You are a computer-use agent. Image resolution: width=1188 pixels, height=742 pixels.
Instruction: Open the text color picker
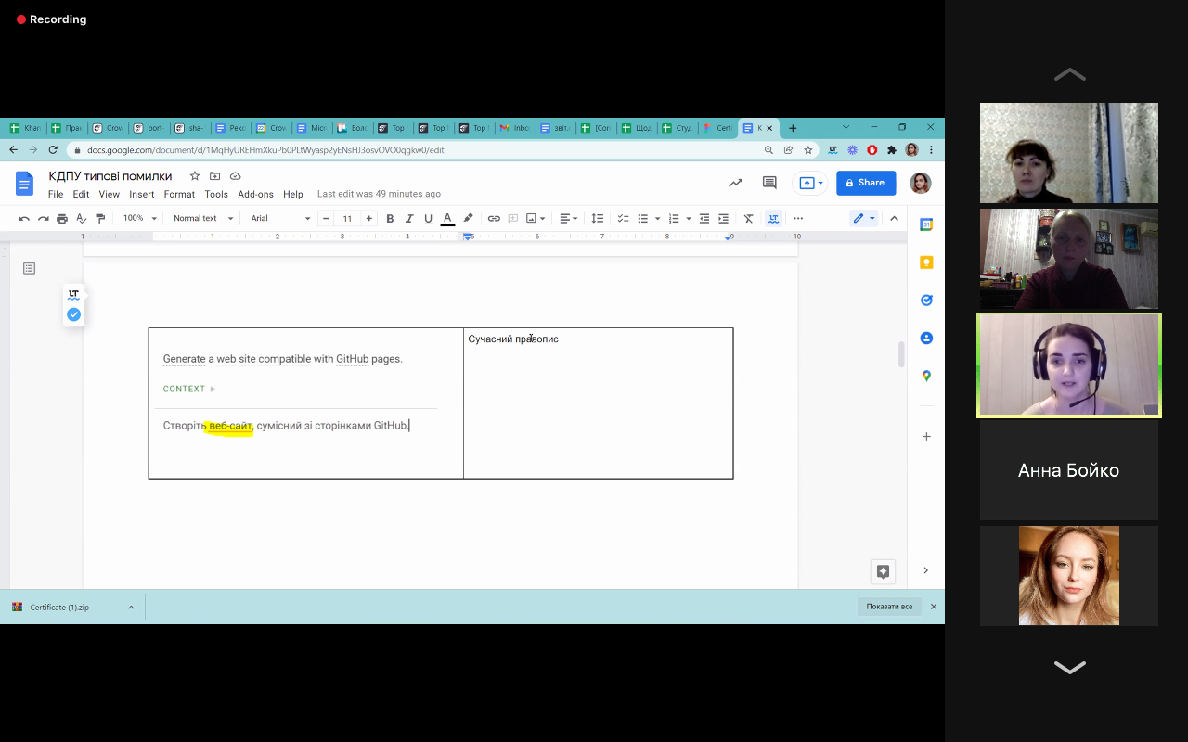[447, 219]
